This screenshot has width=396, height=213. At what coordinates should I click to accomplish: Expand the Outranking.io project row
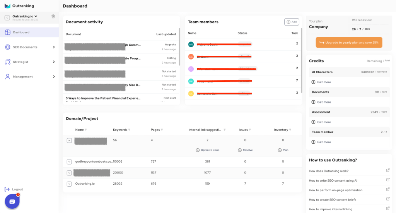pyautogui.click(x=69, y=184)
